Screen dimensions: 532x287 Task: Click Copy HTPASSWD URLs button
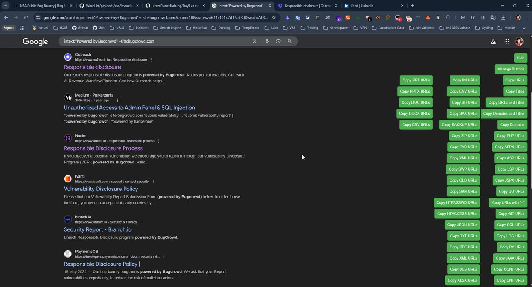(x=457, y=202)
